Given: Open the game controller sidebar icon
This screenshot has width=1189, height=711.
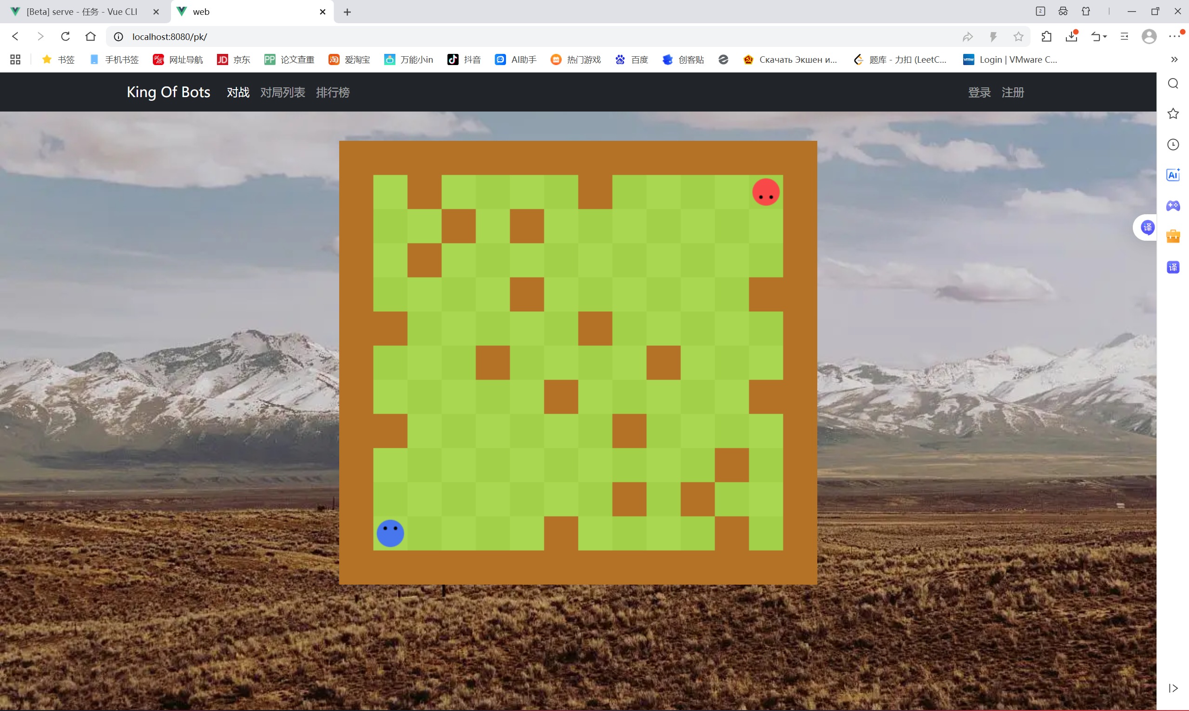Looking at the screenshot, I should coord(1173,205).
